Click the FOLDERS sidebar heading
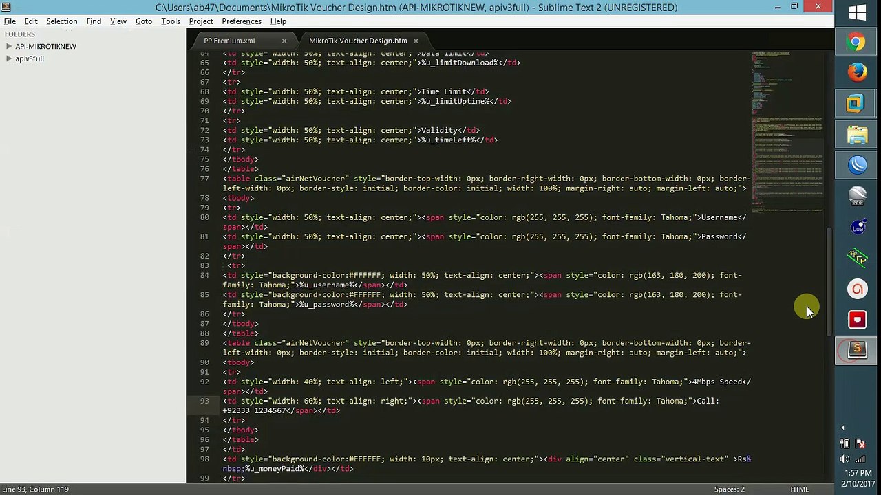881x495 pixels. point(19,34)
